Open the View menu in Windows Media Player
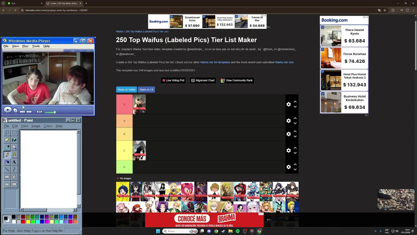The height and width of the screenshot is (235, 417). (x=15, y=46)
